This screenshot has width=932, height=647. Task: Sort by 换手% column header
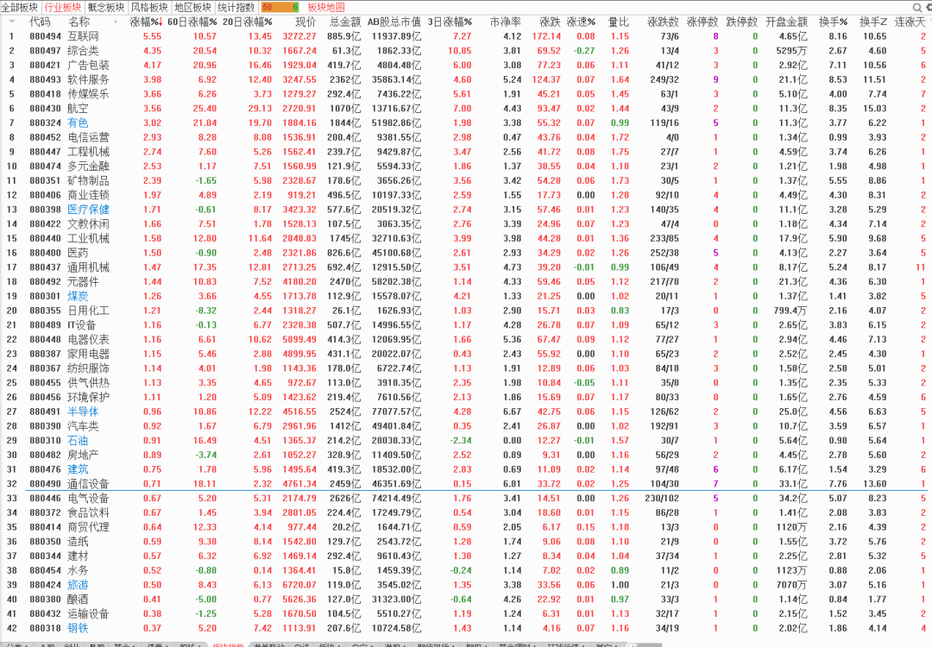coord(833,22)
